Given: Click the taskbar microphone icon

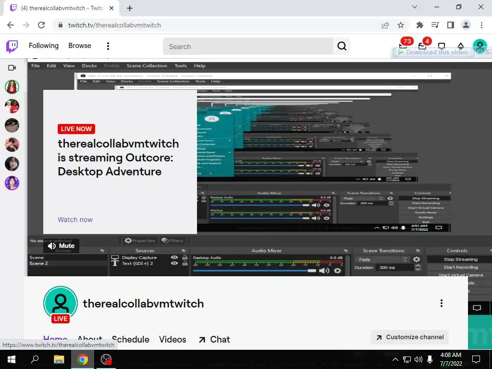Looking at the screenshot, I should pyautogui.click(x=430, y=359).
